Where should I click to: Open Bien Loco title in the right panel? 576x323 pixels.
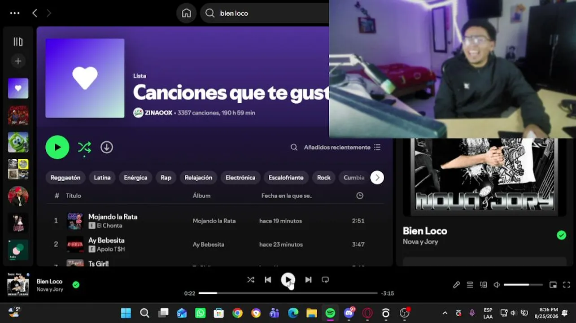[425, 231]
